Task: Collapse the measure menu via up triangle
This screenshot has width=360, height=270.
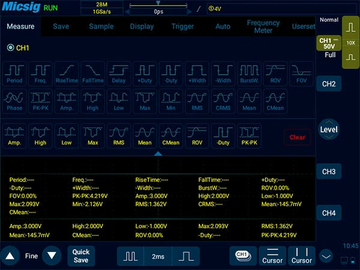Action: coord(158,154)
